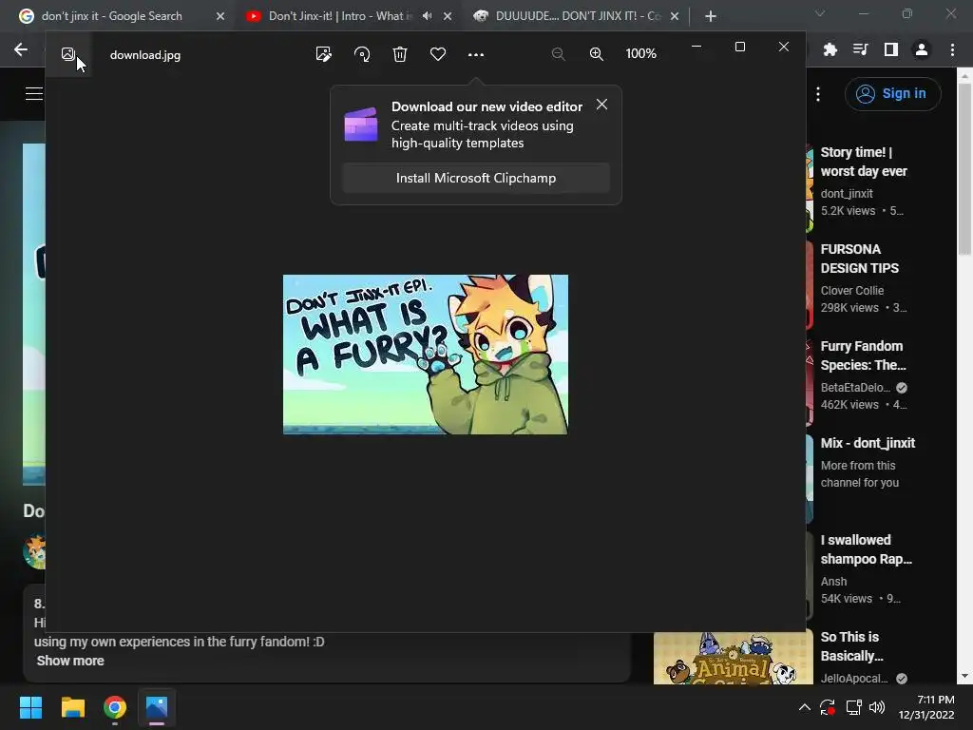Open the Chrome tab search chevron

820,13
